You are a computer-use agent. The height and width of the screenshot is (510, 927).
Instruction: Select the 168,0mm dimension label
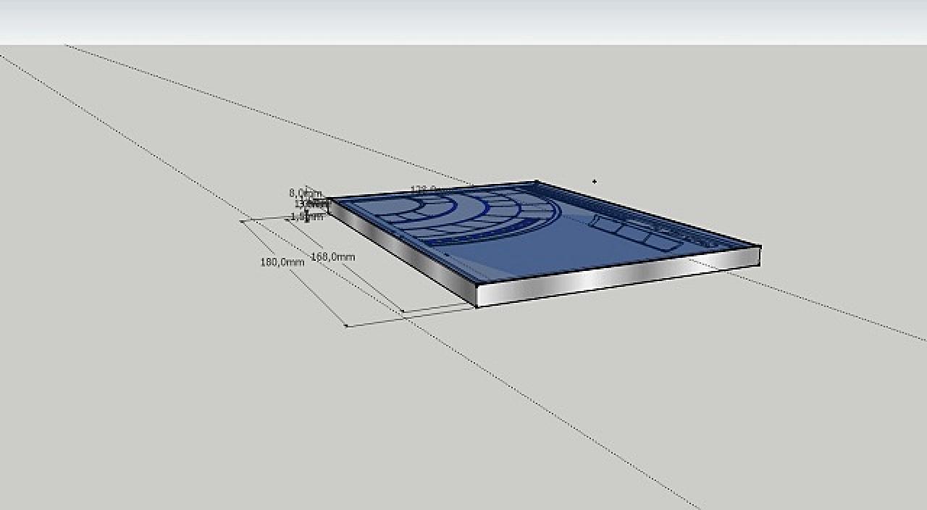[332, 257]
